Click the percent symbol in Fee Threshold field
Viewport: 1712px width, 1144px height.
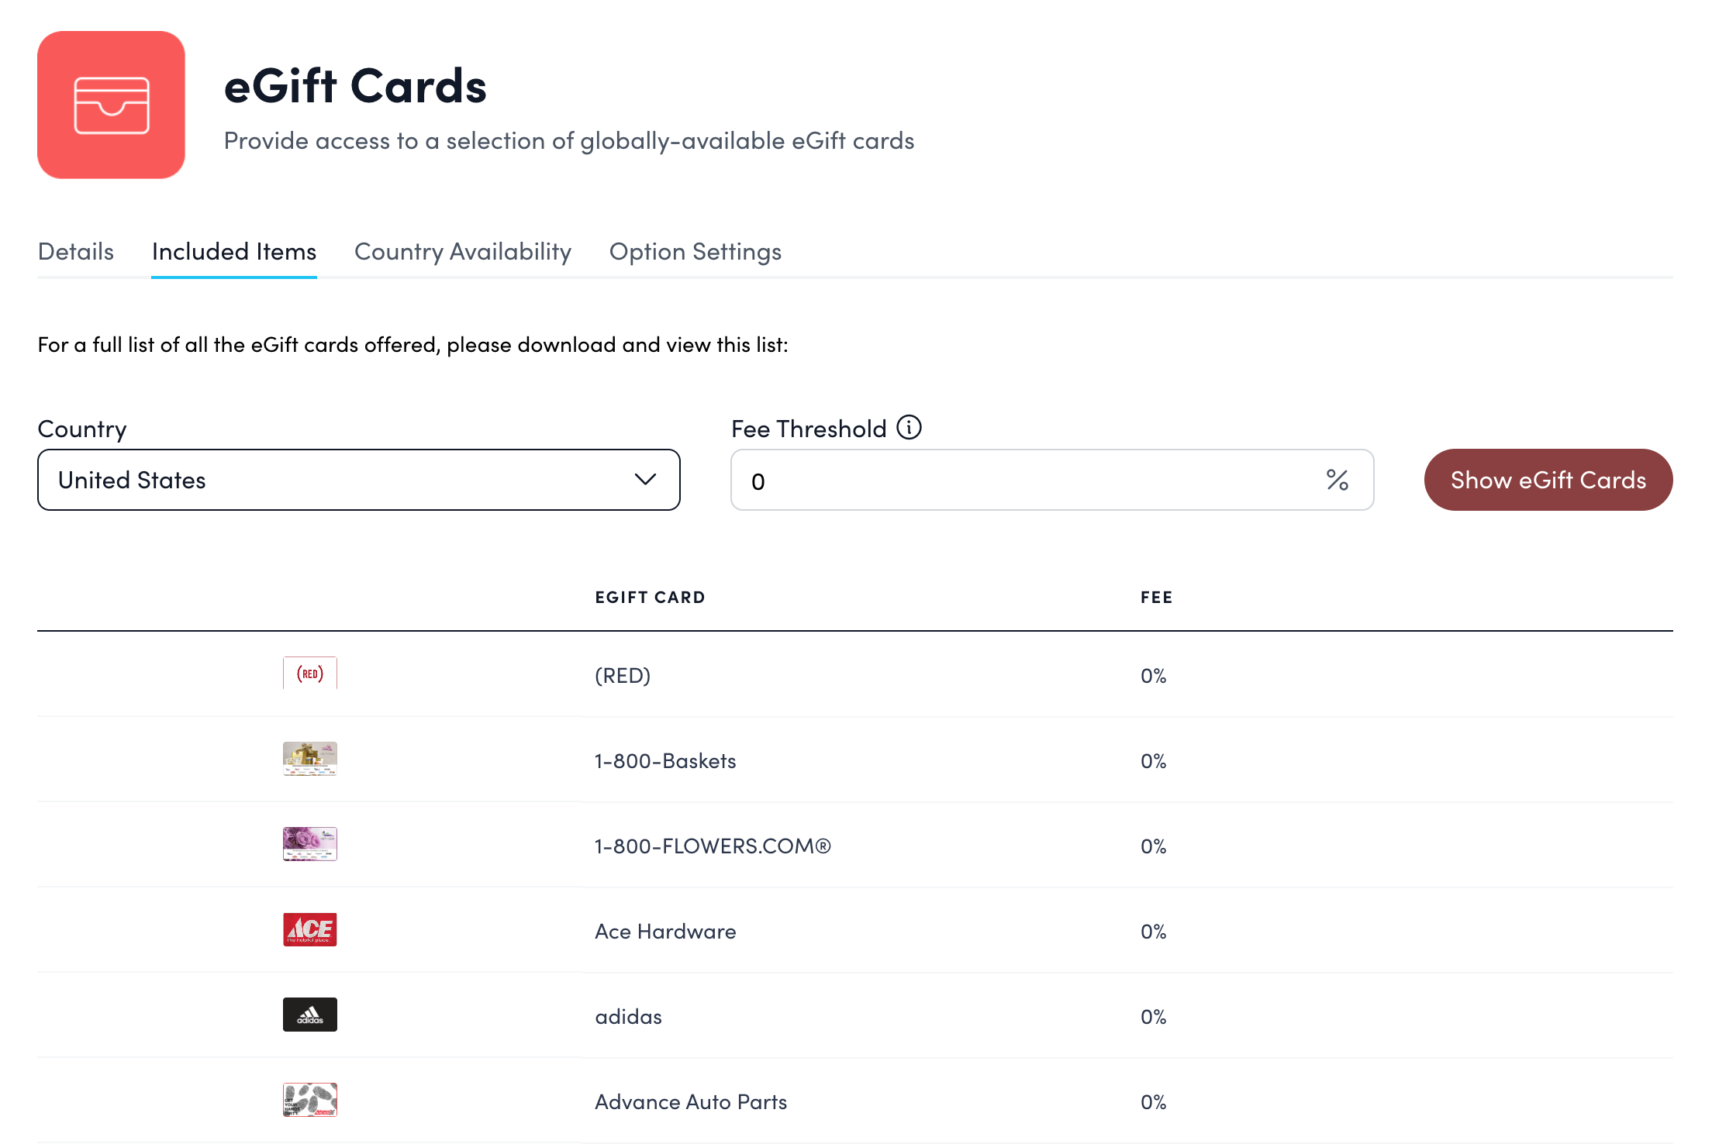(1337, 481)
